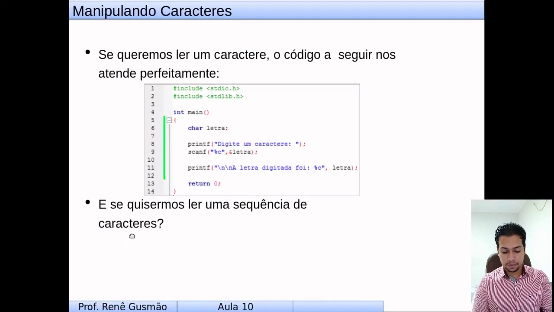554x312 pixels.
Task: Click the '#include <stdlib.h>' code line
Action: pos(208,96)
